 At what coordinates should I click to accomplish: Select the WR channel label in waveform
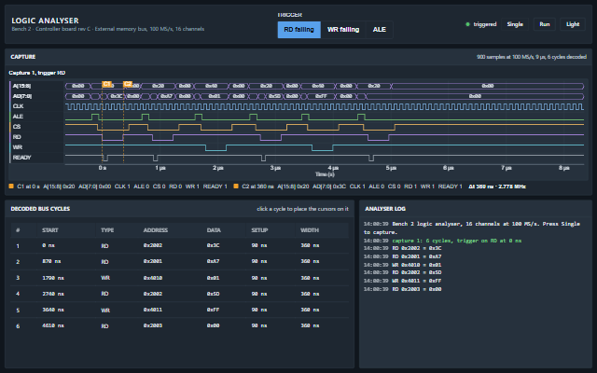click(x=17, y=147)
